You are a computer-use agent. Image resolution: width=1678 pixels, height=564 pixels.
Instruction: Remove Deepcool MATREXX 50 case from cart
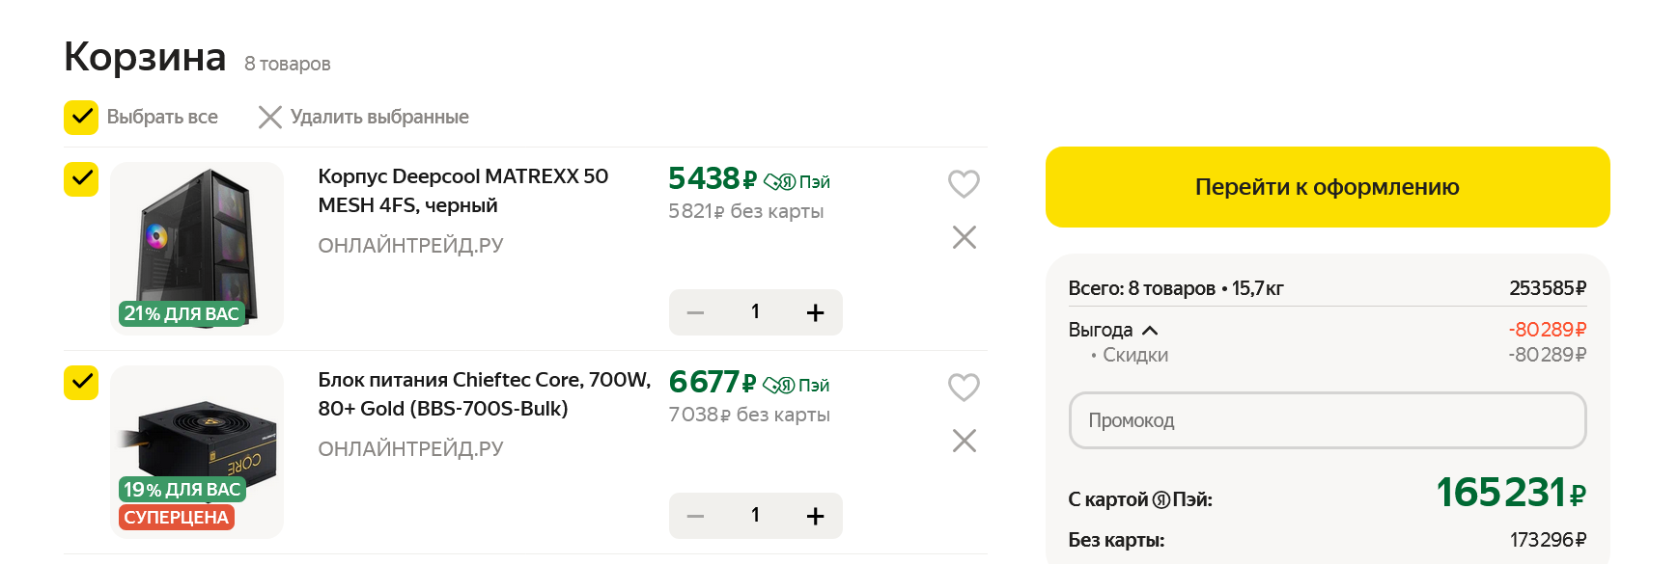964,237
